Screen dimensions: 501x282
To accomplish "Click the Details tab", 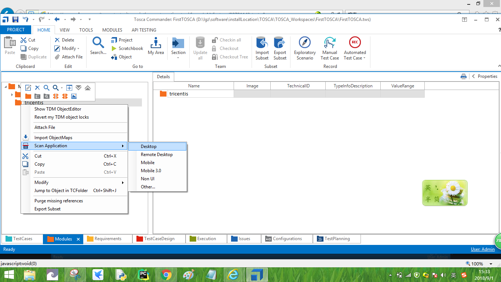I will tap(163, 77).
